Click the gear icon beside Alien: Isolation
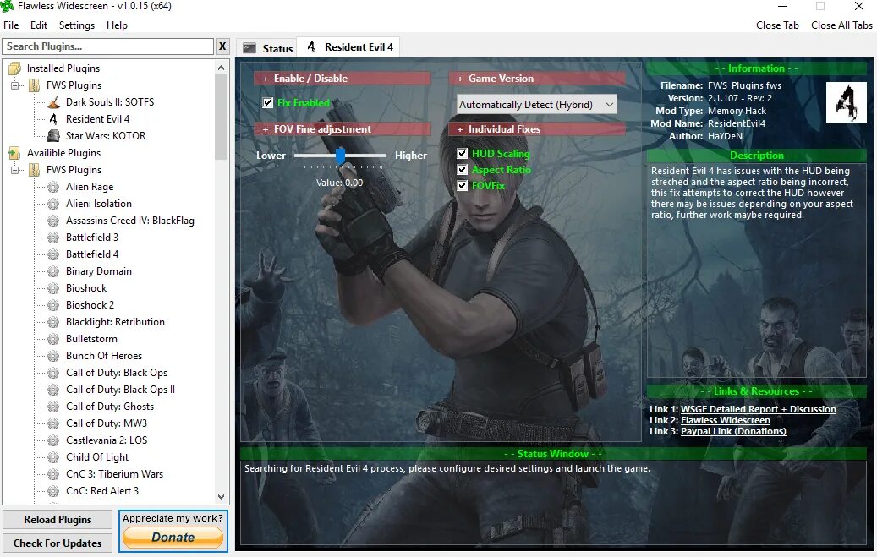 point(53,204)
